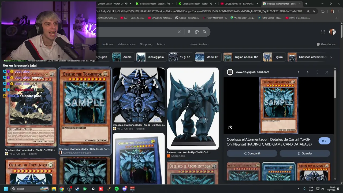The width and height of the screenshot is (343, 193).
Task: Unmute the Diffrent Stream tab audio
Action: 126,4
